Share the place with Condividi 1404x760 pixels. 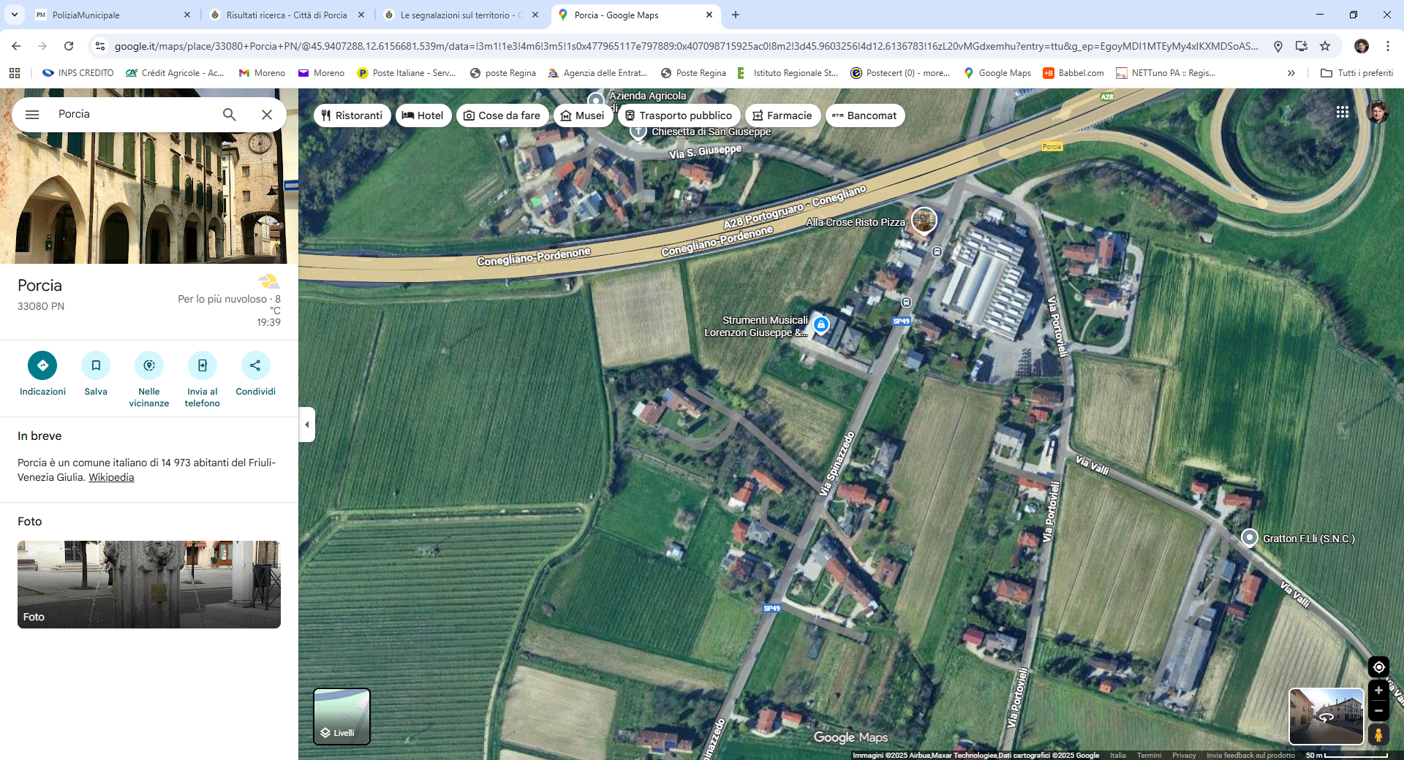point(255,365)
